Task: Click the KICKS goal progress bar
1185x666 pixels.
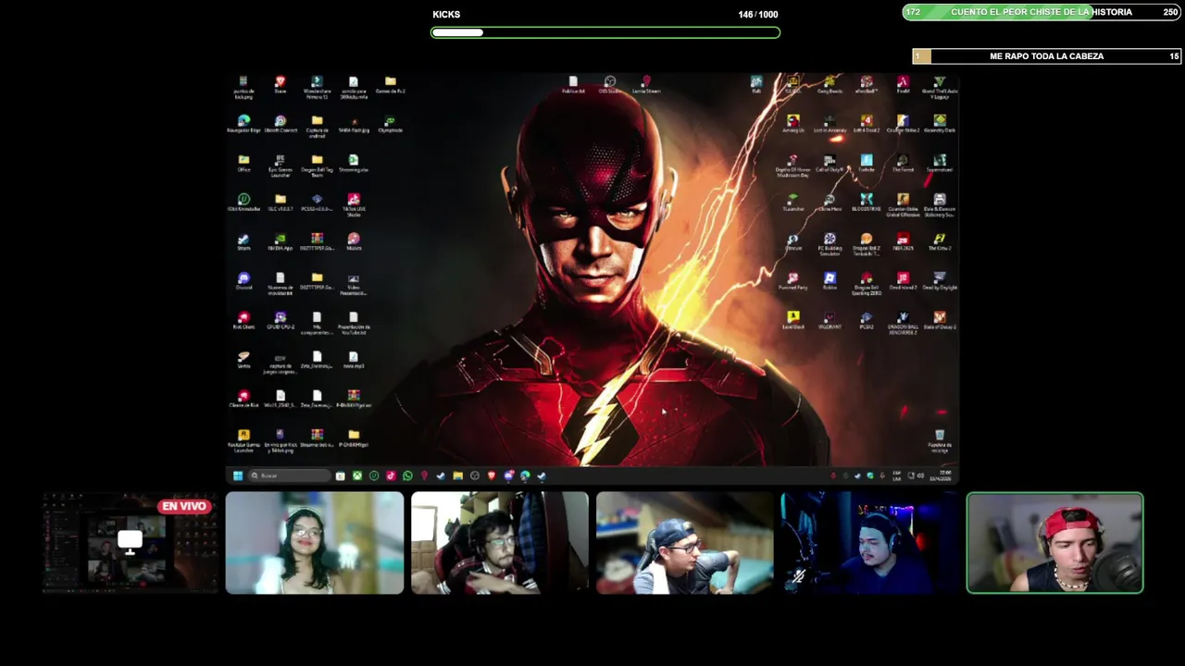Action: click(605, 32)
